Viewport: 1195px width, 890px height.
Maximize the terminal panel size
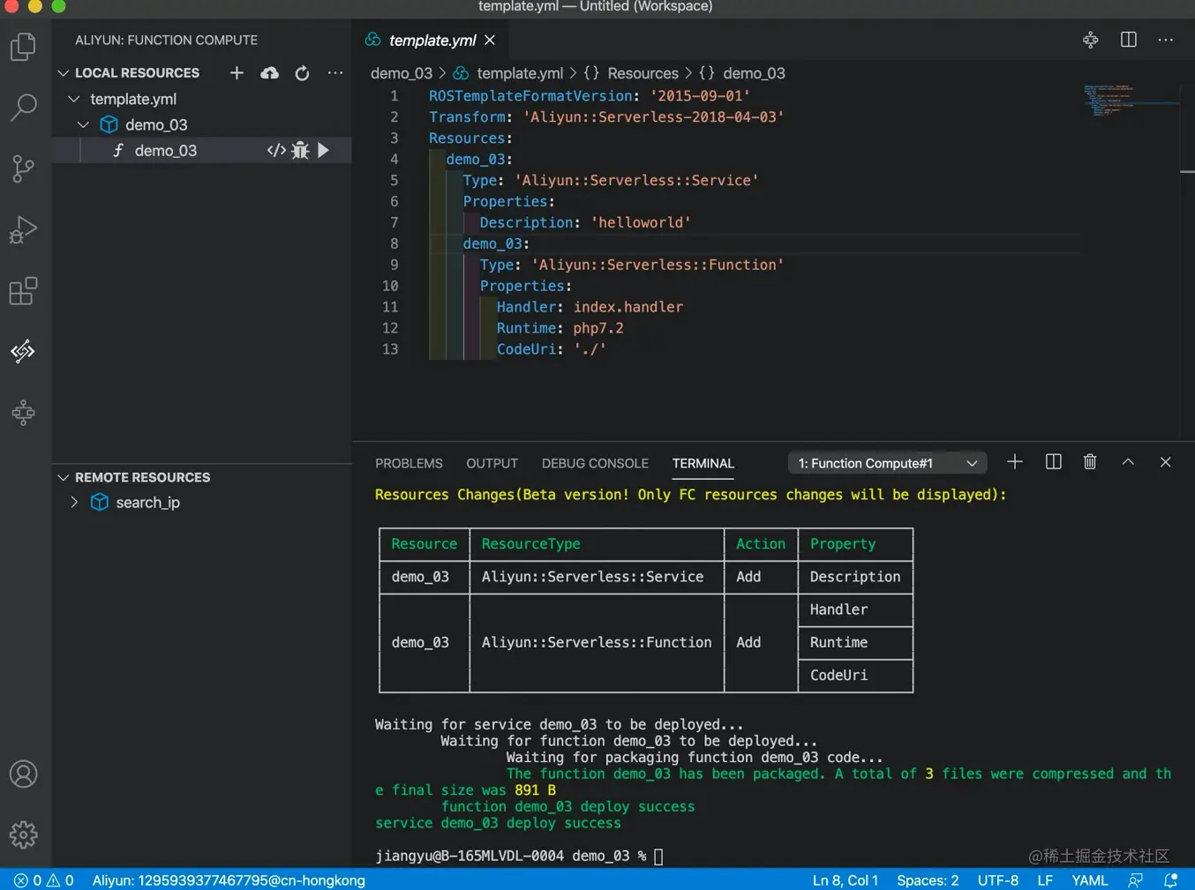point(1128,462)
